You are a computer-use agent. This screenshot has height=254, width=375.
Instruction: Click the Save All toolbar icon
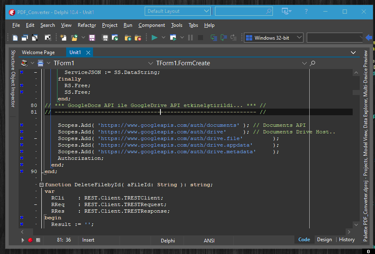click(105, 38)
